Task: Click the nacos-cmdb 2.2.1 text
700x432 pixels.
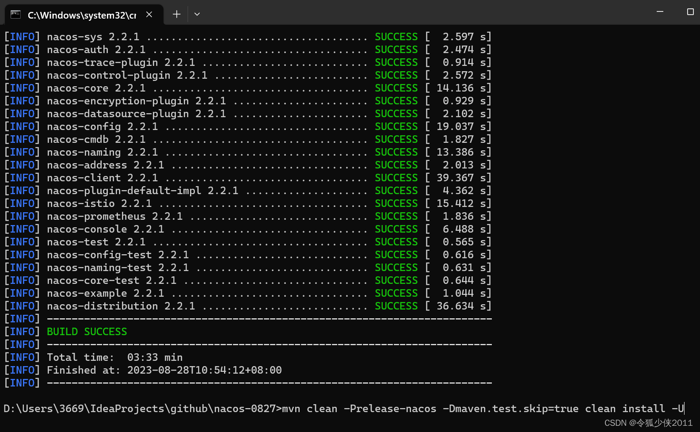Action: click(96, 139)
